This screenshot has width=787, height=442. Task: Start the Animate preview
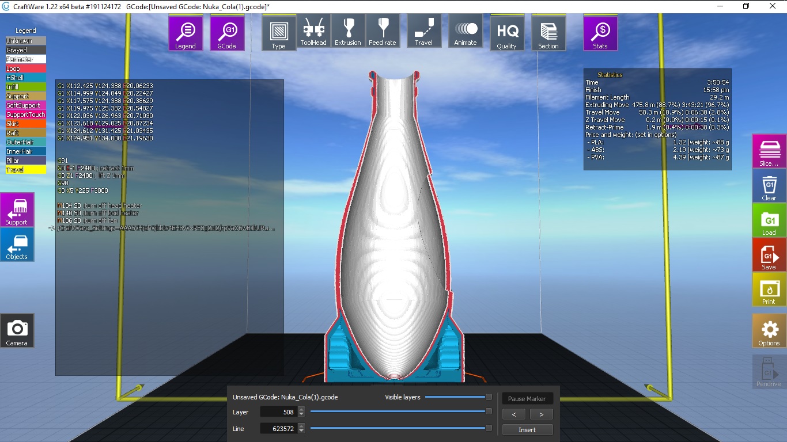(x=466, y=32)
